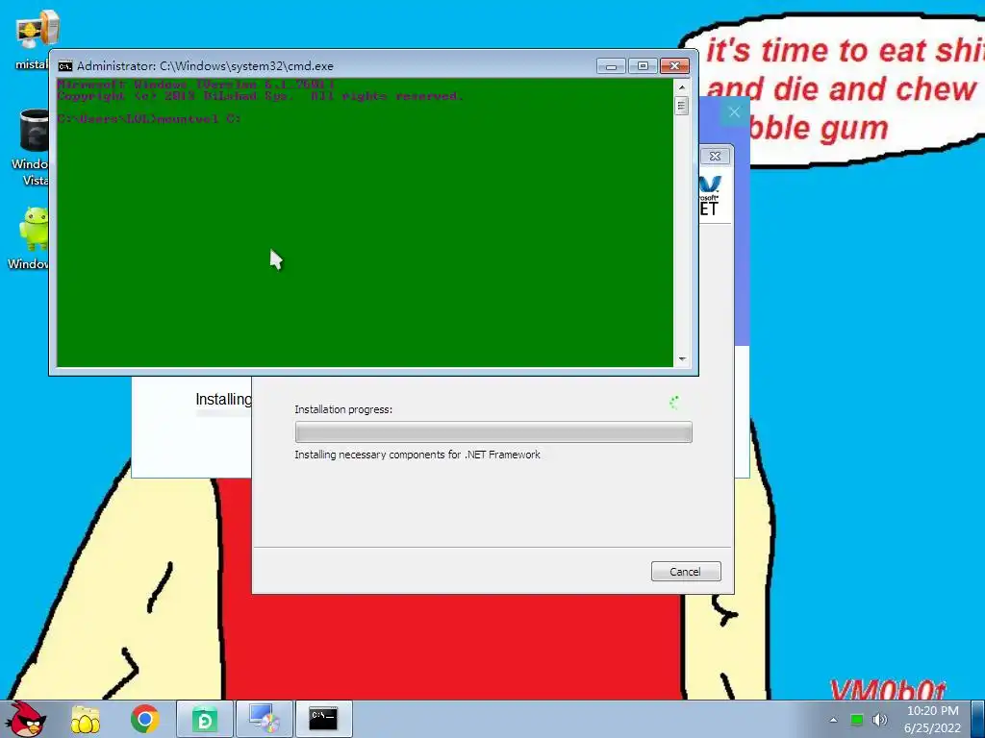The width and height of the screenshot is (985, 738).
Task: Click the spinning progress indicator
Action: click(x=674, y=403)
